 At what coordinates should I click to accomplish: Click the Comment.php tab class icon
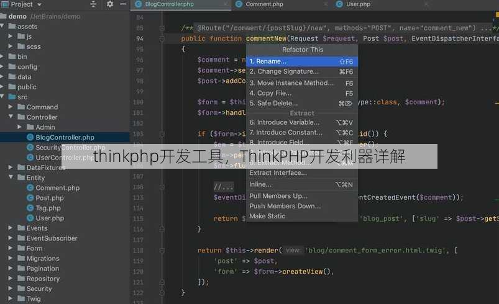tap(239, 4)
